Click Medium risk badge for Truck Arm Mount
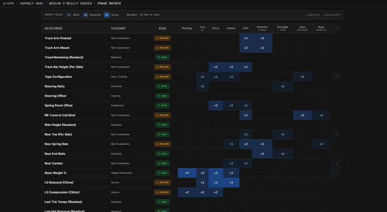Screen dimensions: 387x212 point(162,48)
